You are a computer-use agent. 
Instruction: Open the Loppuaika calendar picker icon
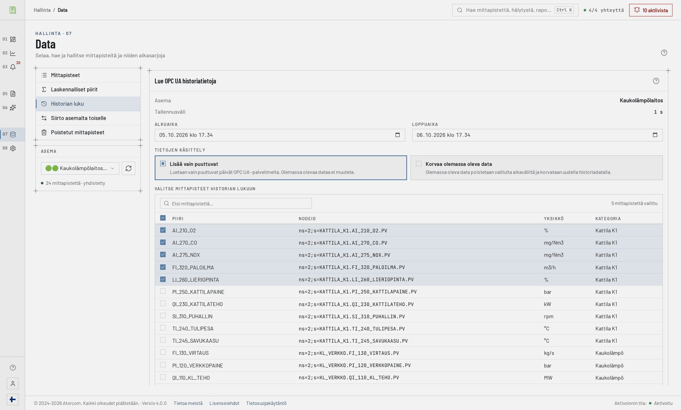(655, 135)
